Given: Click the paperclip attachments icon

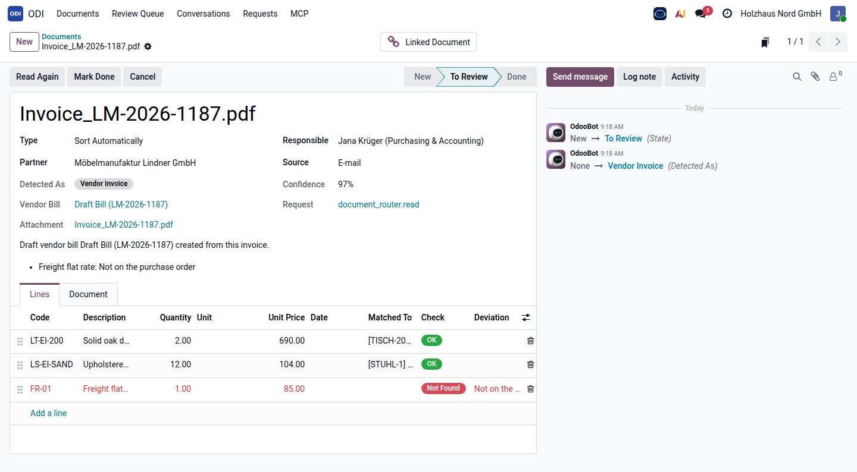Looking at the screenshot, I should pyautogui.click(x=815, y=77).
